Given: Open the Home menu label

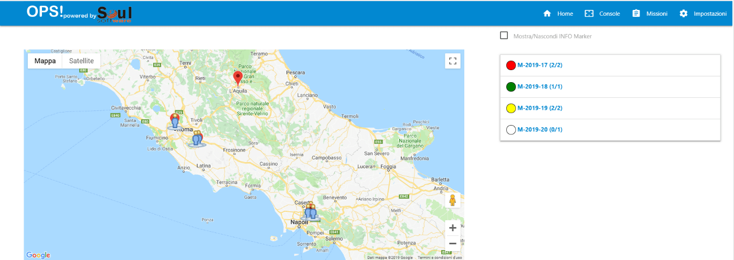Looking at the screenshot, I should (x=565, y=14).
